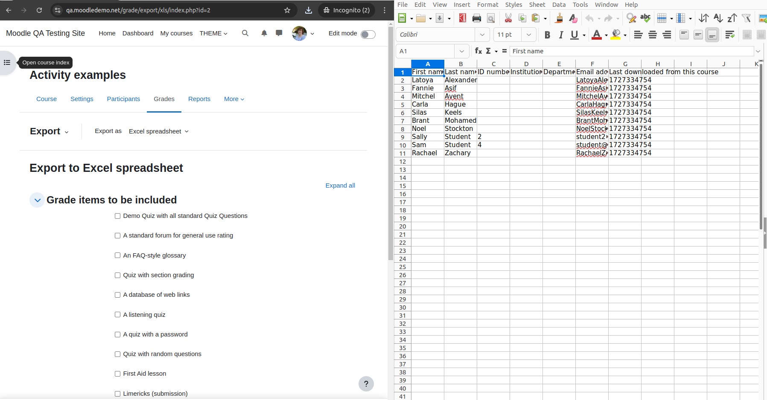This screenshot has height=400, width=767.
Task: Click the Cut scissors icon
Action: (508, 18)
